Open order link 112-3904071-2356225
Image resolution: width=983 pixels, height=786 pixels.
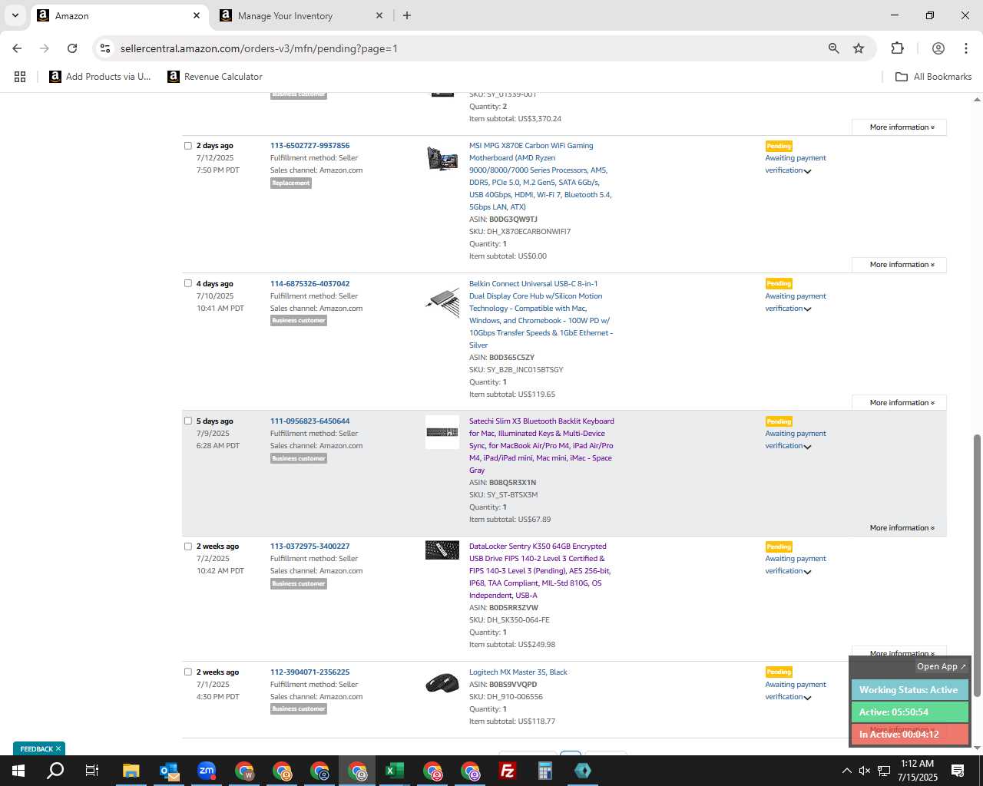[x=309, y=672]
